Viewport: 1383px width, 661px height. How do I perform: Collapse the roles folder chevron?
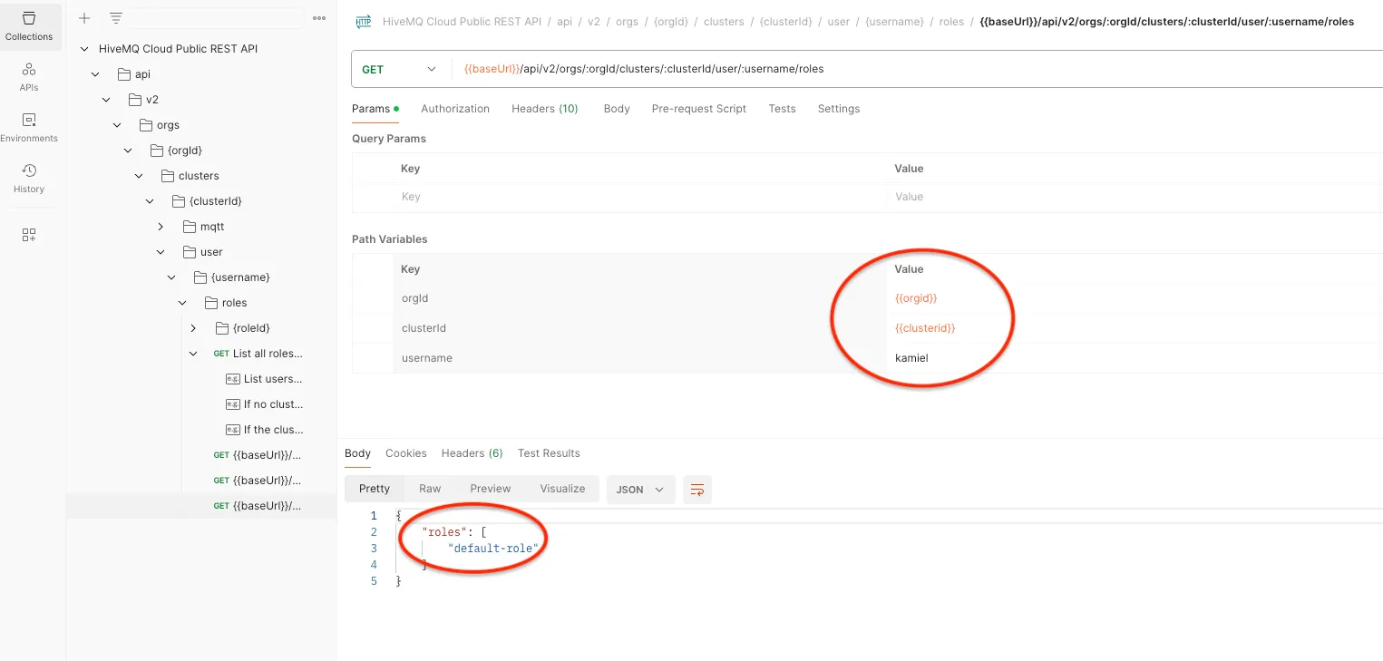click(182, 303)
